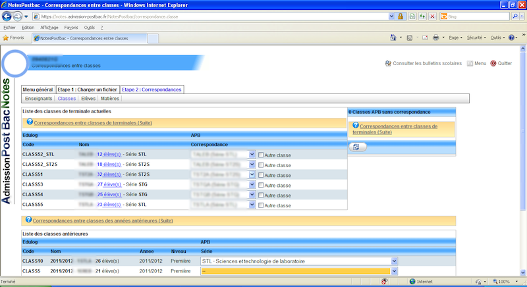
Task: Check Autre classe for CLASS52_STL
Action: 262,155
